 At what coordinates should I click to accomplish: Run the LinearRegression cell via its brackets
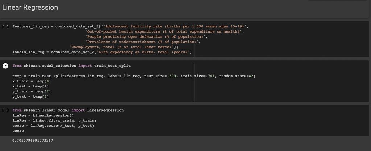coord(5,110)
